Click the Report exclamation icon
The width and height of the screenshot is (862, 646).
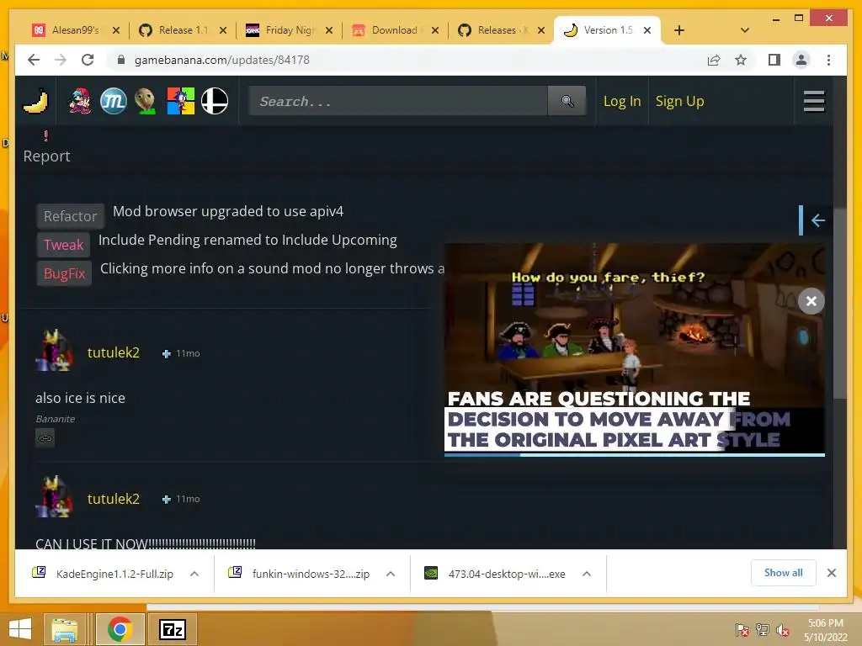(x=46, y=135)
